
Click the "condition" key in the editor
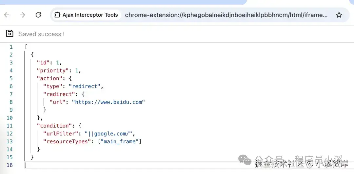(x=54, y=126)
